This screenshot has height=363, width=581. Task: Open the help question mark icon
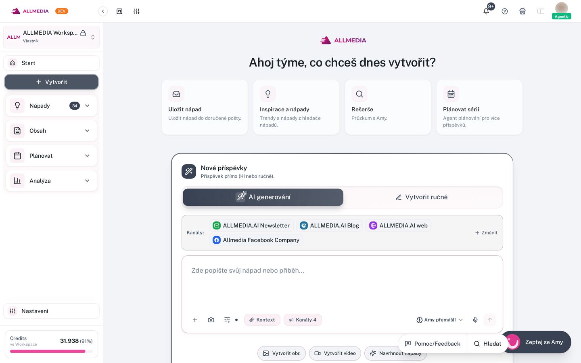(x=505, y=11)
